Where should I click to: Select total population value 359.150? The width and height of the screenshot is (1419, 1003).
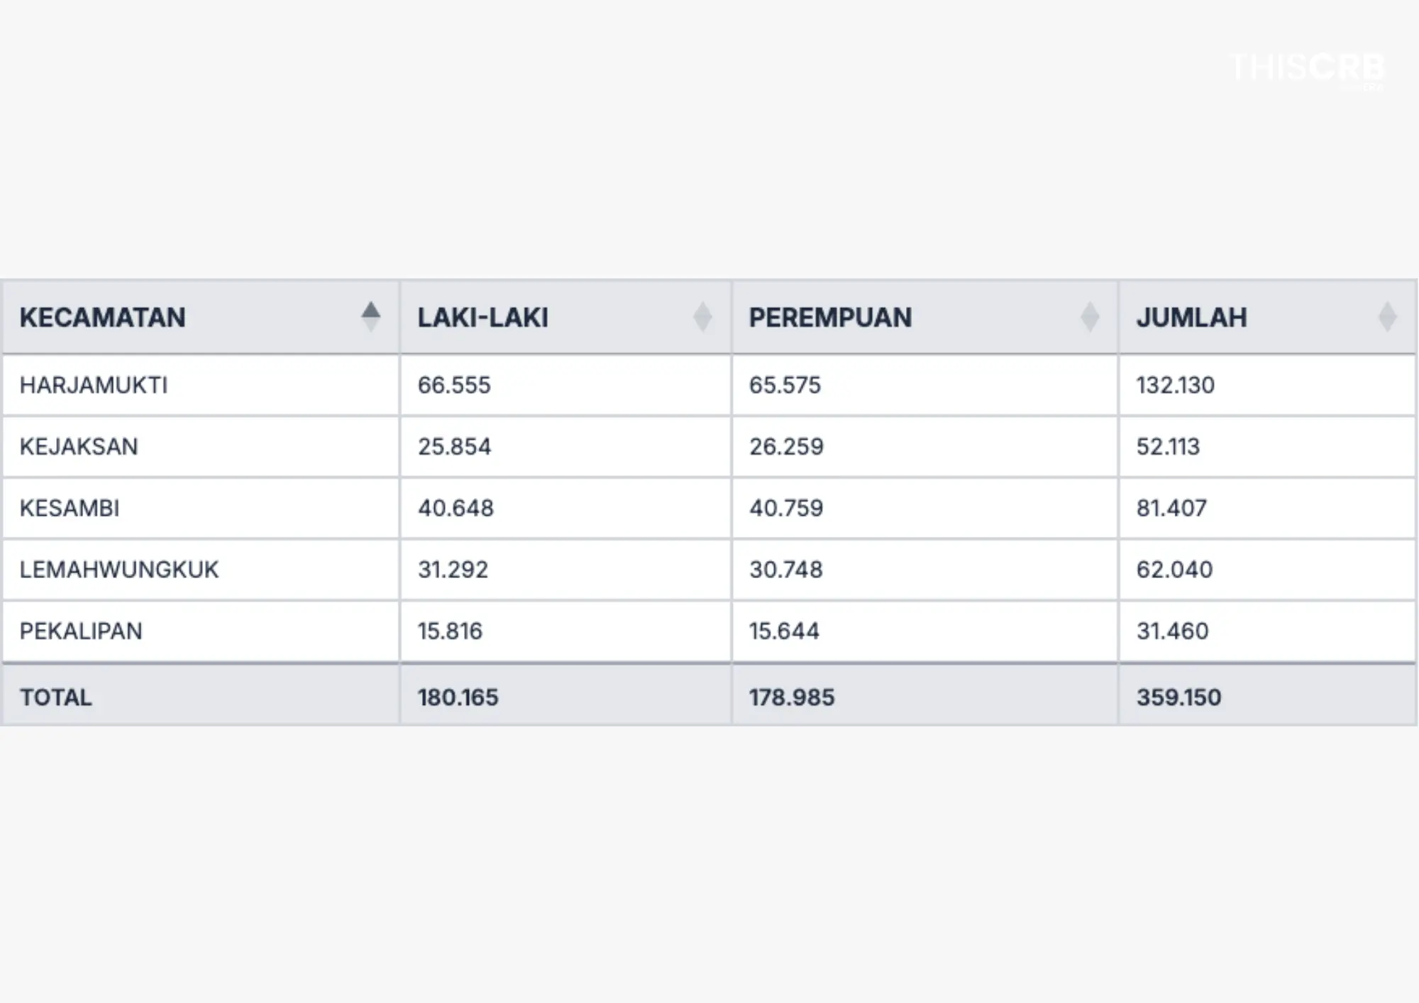pyautogui.click(x=1178, y=697)
